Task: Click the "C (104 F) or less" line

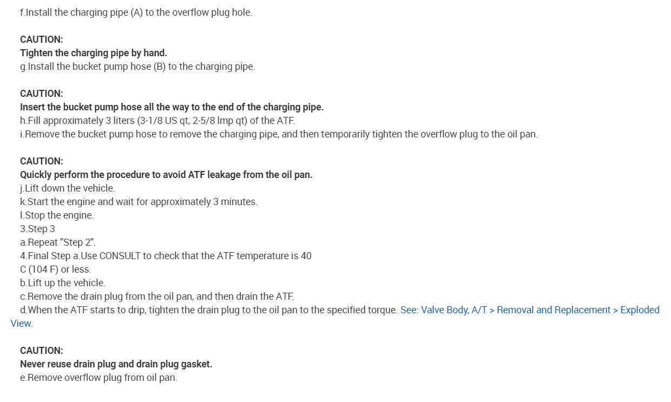Action: click(56, 269)
